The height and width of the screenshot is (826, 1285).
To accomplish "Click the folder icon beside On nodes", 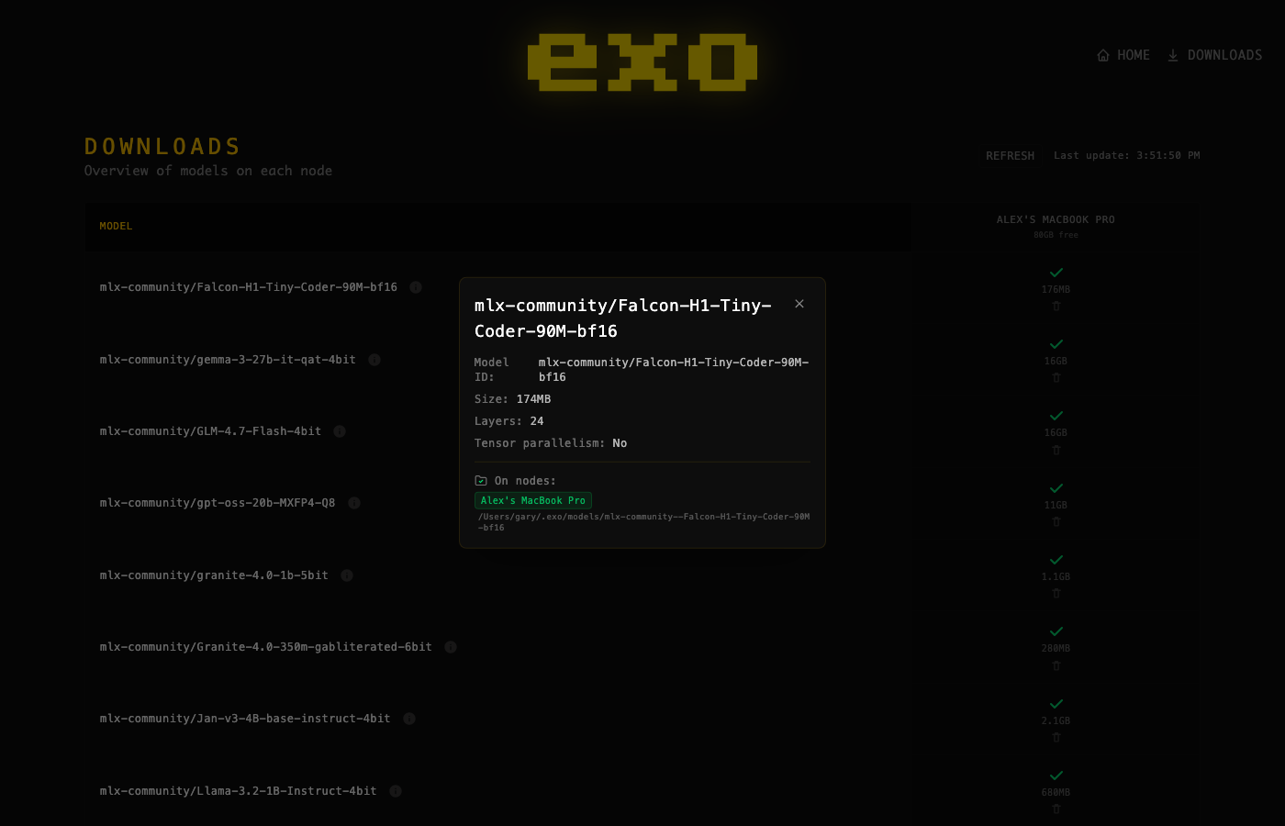I will pos(481,481).
